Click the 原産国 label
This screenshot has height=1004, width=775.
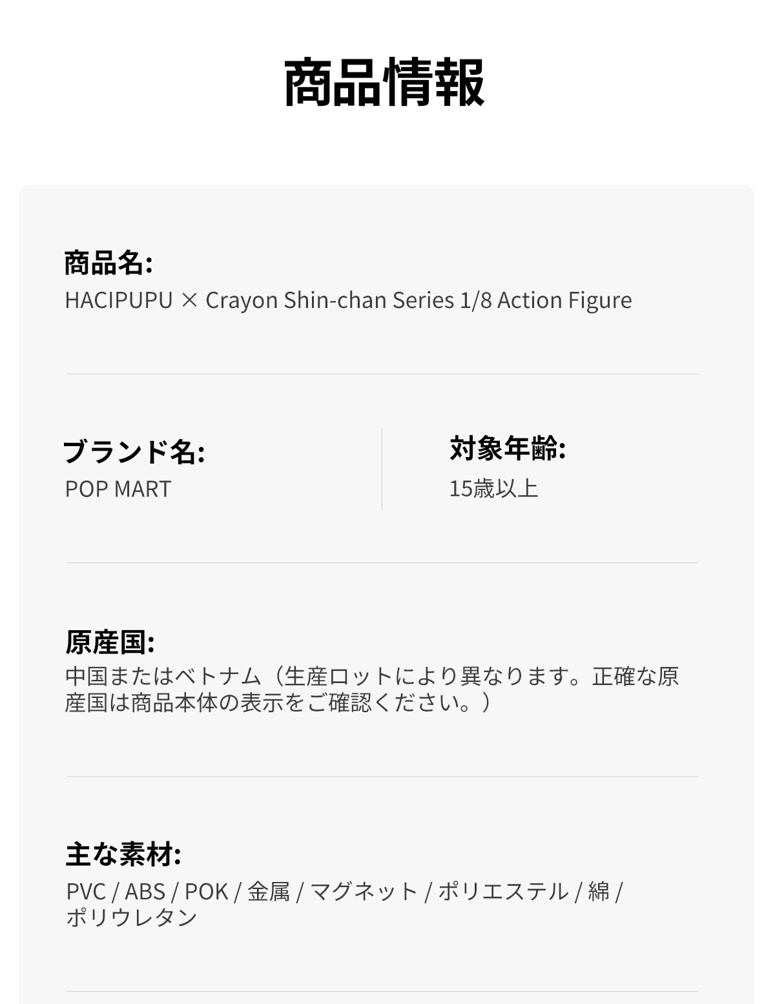point(110,642)
